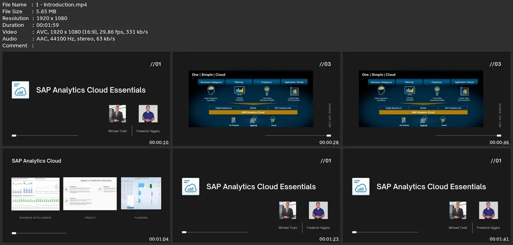The width and height of the screenshot is (513, 245).
Task: Click the Predictive header tab in the 00:00:46 frame
Action: (437, 82)
